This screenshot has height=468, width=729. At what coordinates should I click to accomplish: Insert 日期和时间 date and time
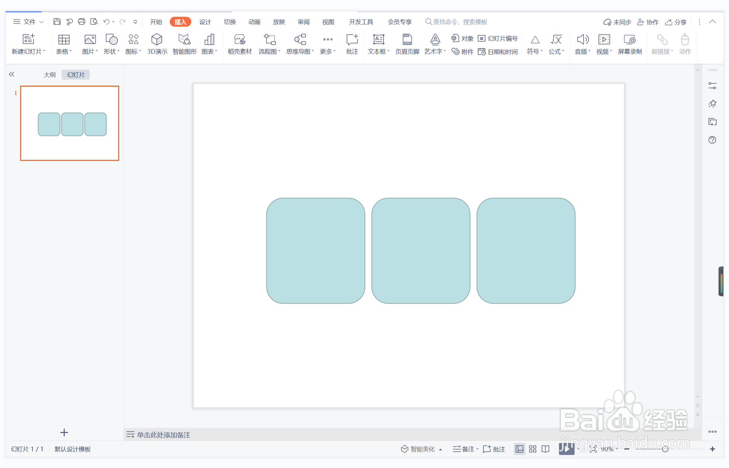click(x=498, y=52)
